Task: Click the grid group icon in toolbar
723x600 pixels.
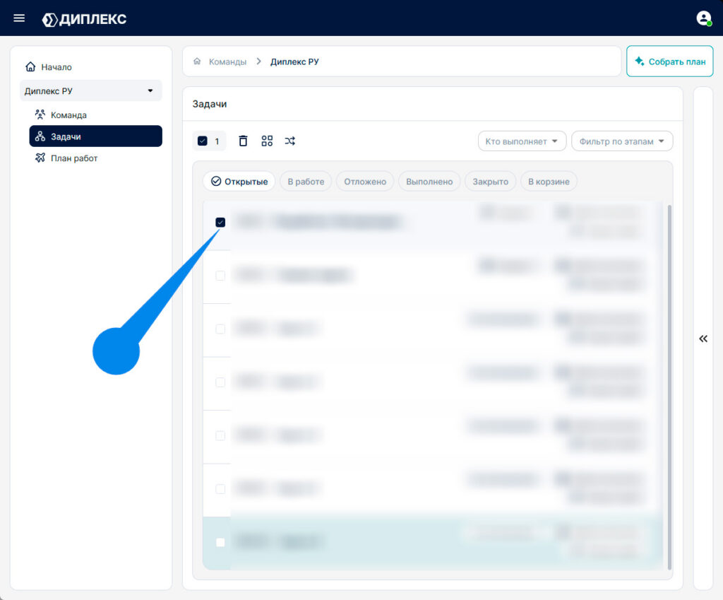Action: tap(267, 141)
